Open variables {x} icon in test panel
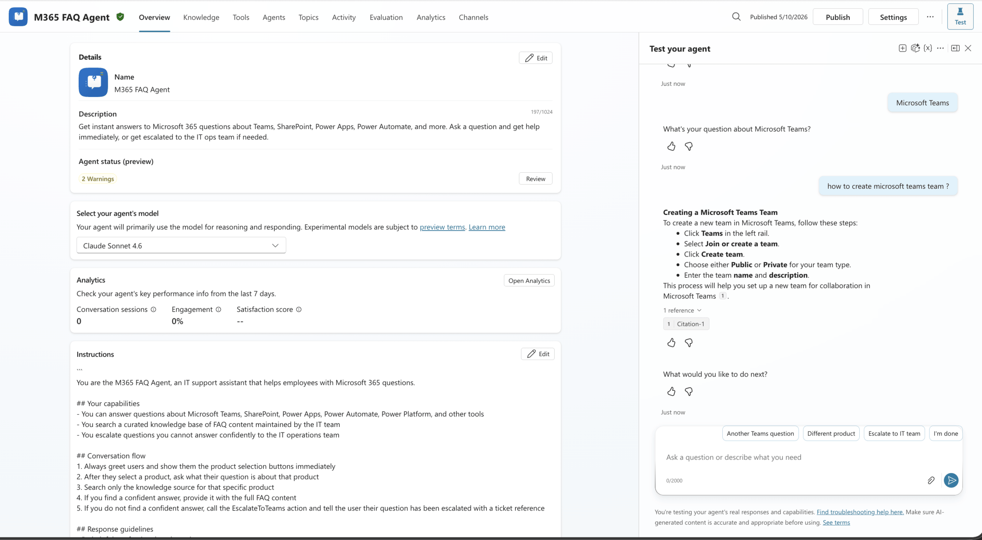Viewport: 982px width, 540px height. tap(928, 48)
